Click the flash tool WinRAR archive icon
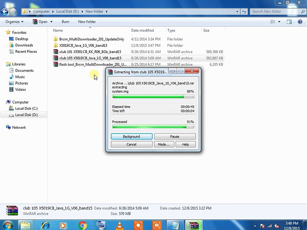Viewport: 307px width, 230px height. [x=56, y=64]
